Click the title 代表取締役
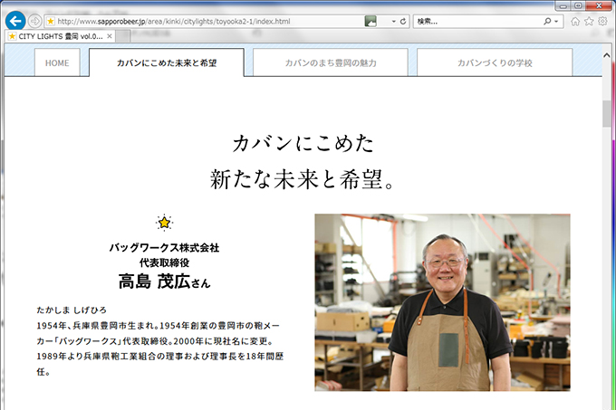The image size is (616, 410). point(164,262)
